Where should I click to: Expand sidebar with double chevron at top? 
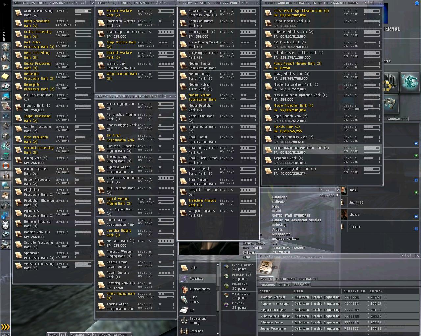5,4
